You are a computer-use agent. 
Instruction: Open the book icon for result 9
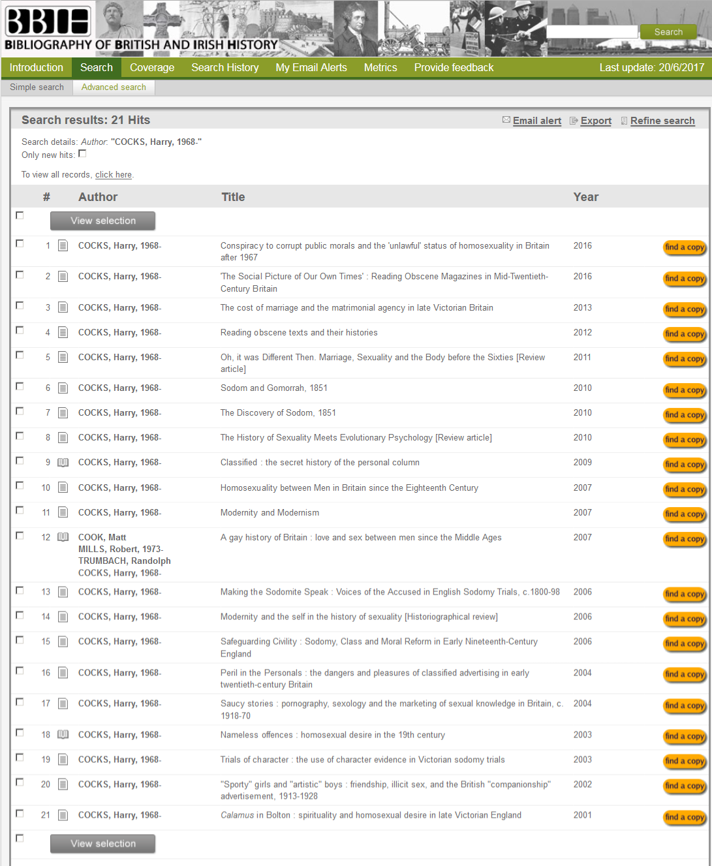tap(63, 463)
